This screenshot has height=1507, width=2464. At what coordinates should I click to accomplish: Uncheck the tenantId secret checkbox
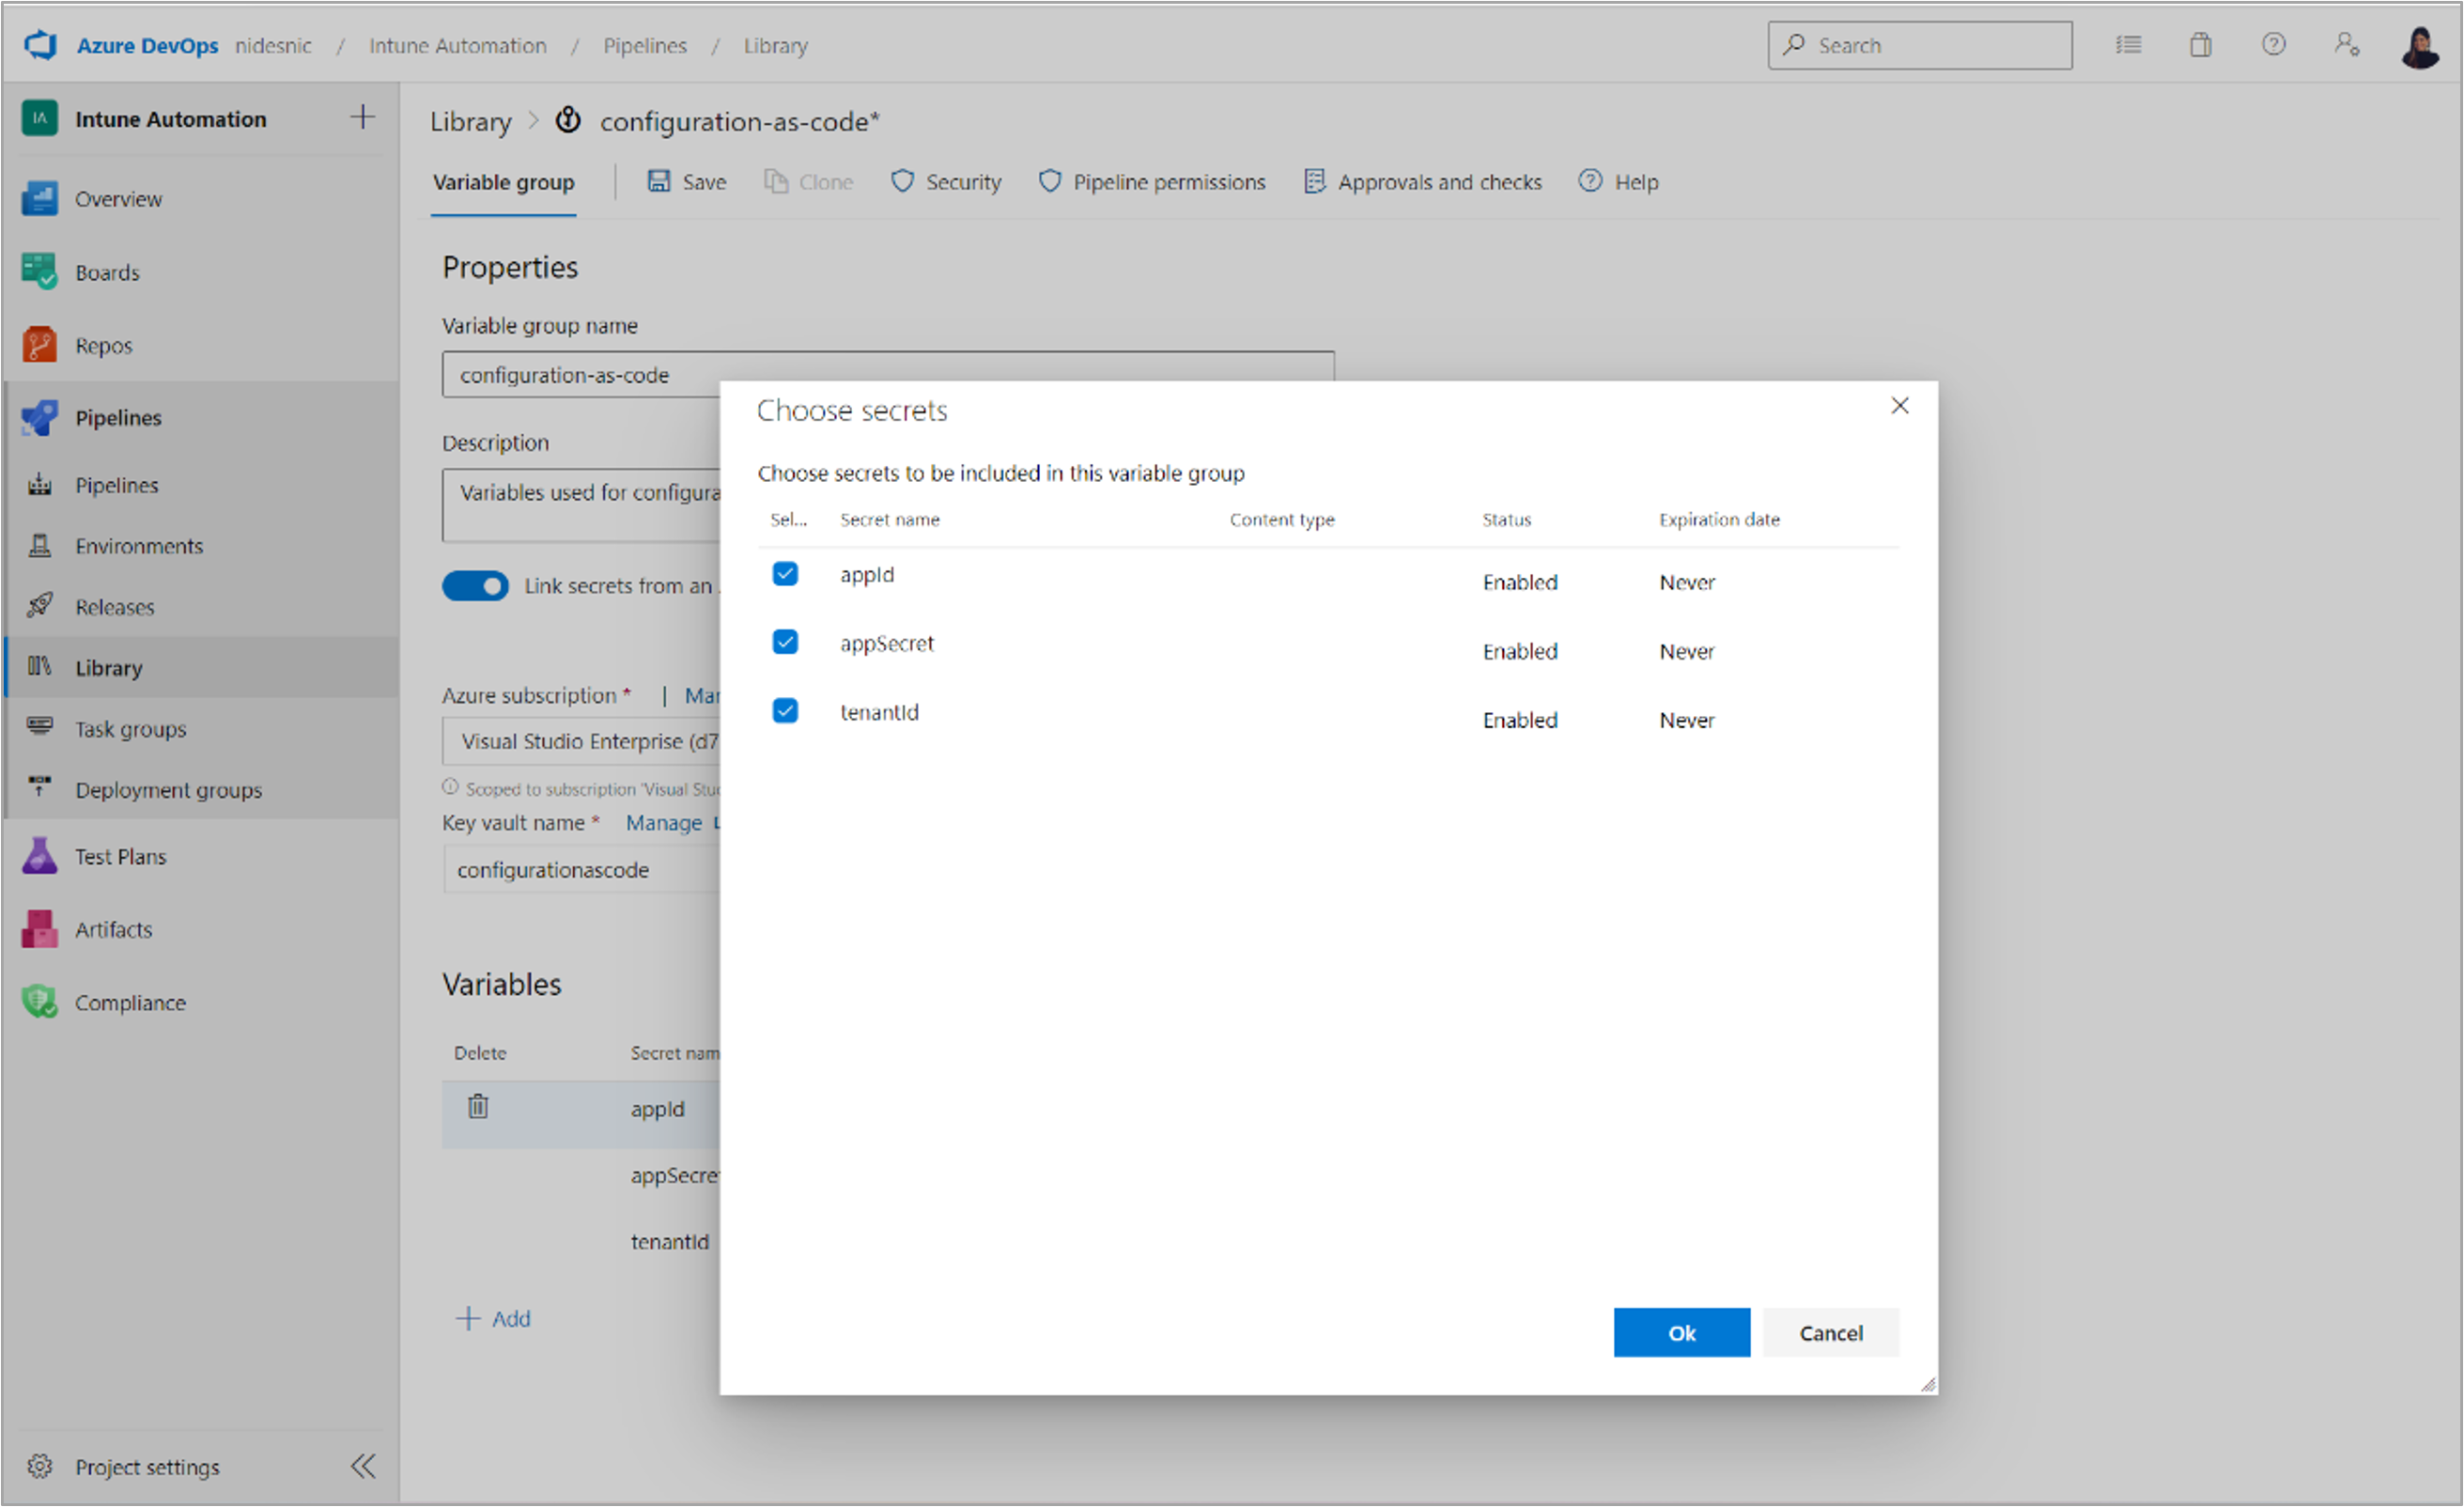coord(785,711)
